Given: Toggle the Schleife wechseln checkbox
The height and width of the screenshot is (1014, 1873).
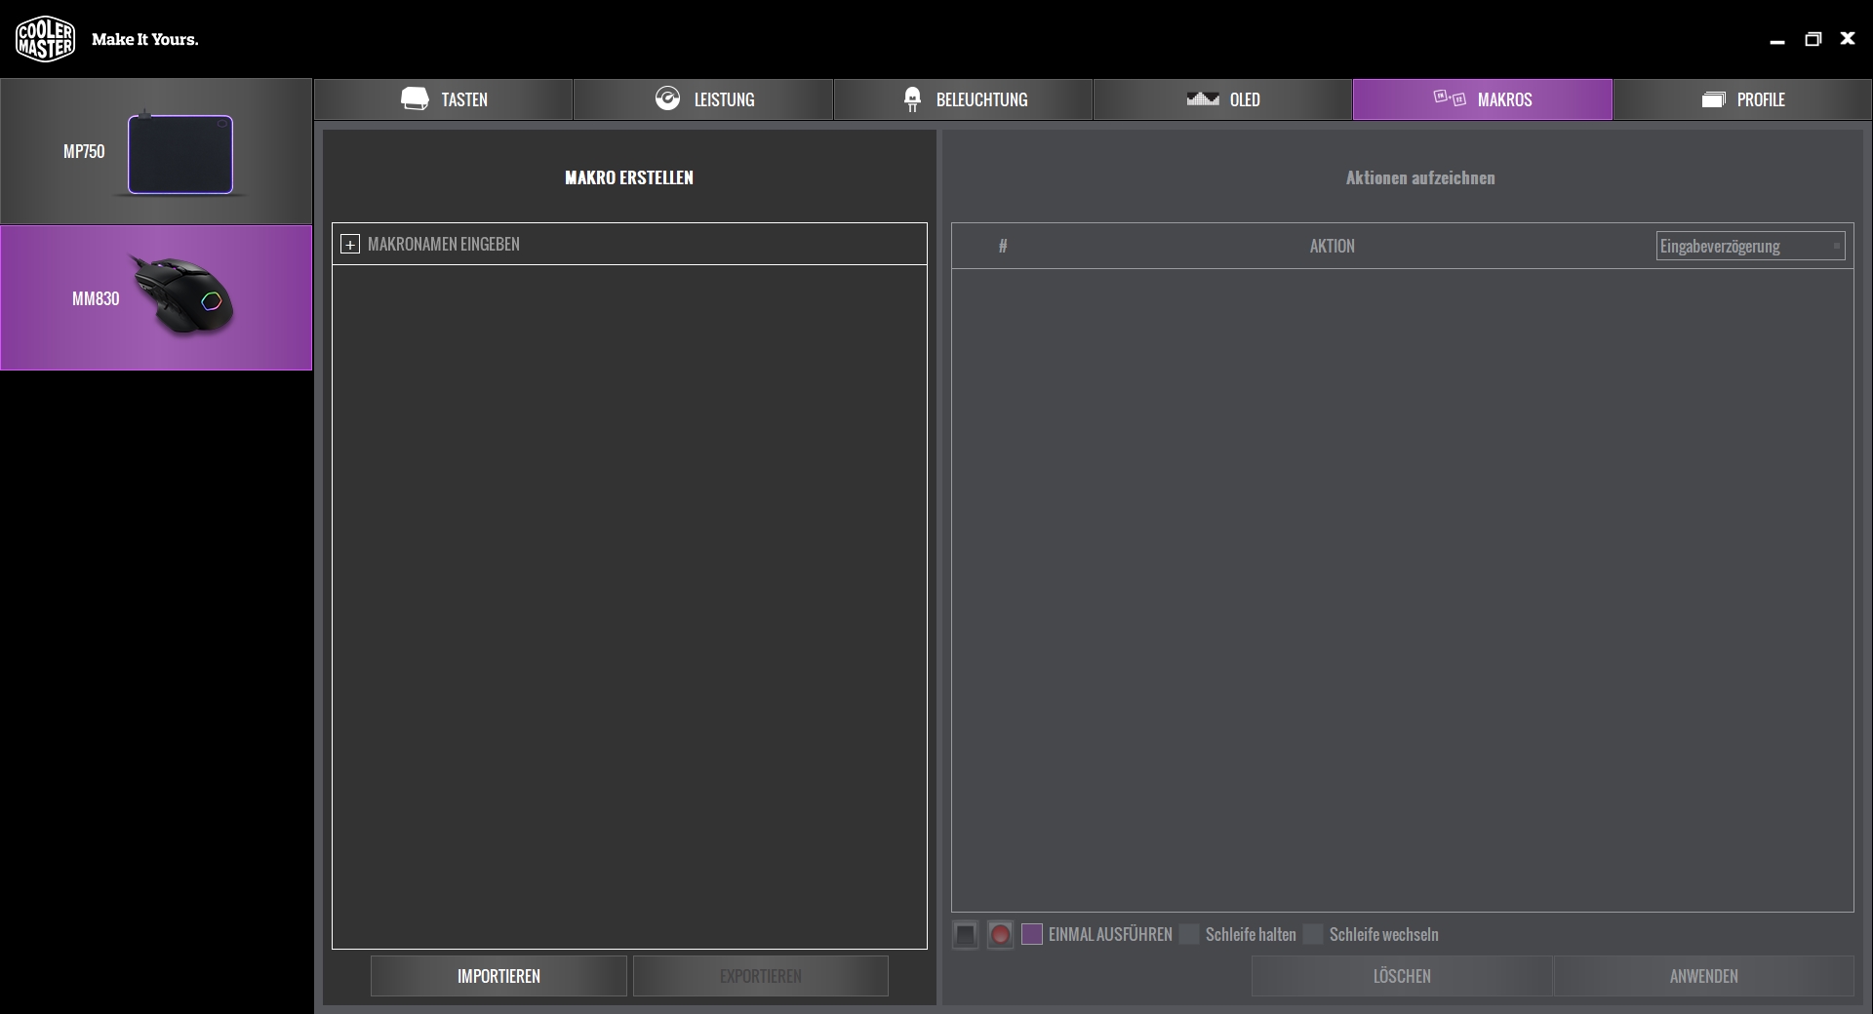Looking at the screenshot, I should (x=1313, y=935).
